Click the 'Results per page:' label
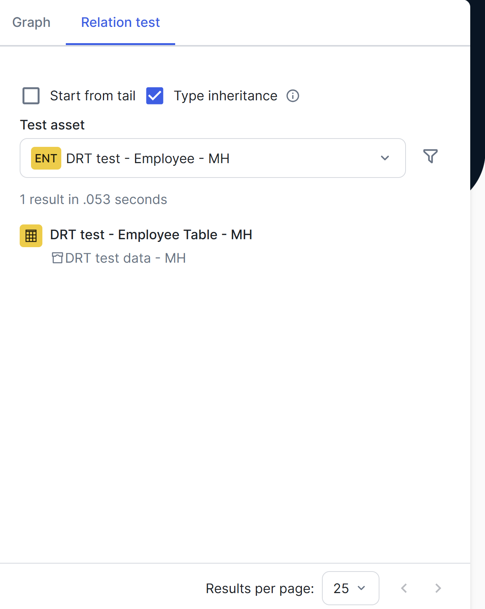The height and width of the screenshot is (609, 485). (260, 589)
